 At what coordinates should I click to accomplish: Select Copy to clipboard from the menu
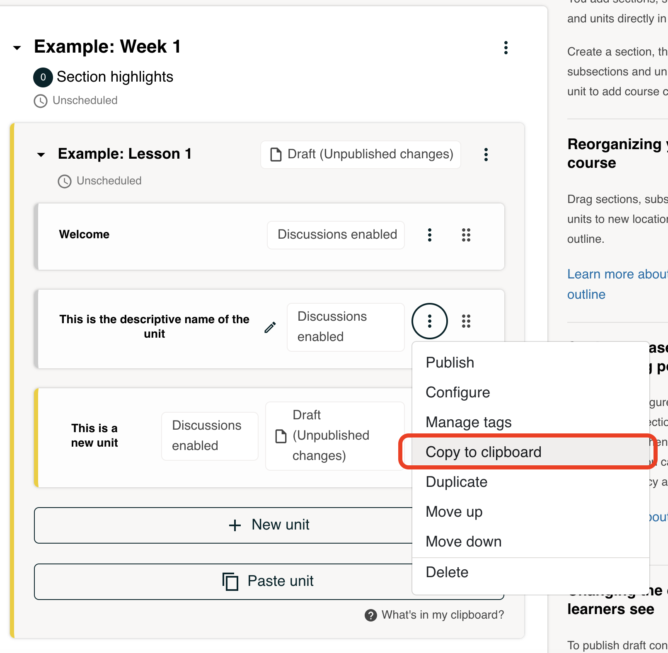tap(483, 452)
